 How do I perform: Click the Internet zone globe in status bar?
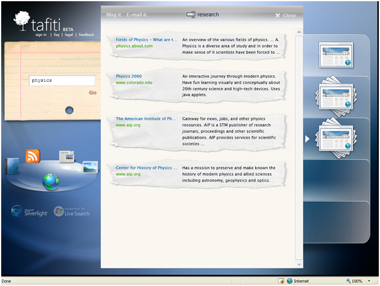click(x=290, y=281)
